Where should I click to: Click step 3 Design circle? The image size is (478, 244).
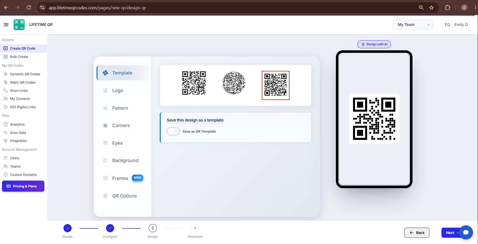(153, 228)
